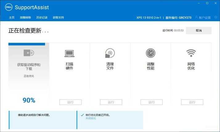
Task: Open the 故障排除 tab
Action: pos(25,18)
